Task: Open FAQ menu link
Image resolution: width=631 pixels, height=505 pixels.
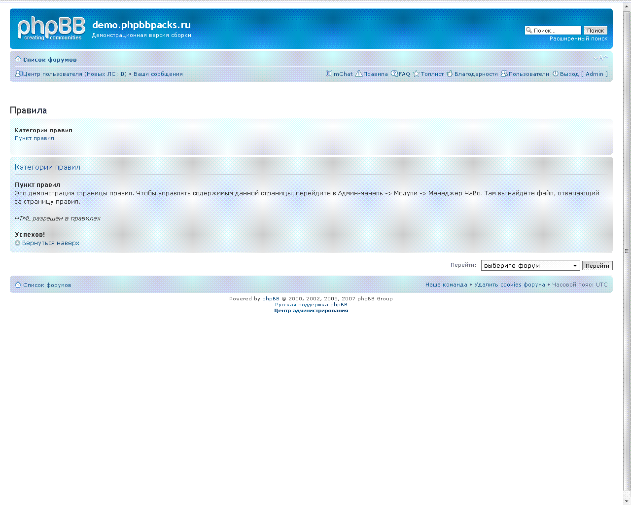Action: pos(404,74)
